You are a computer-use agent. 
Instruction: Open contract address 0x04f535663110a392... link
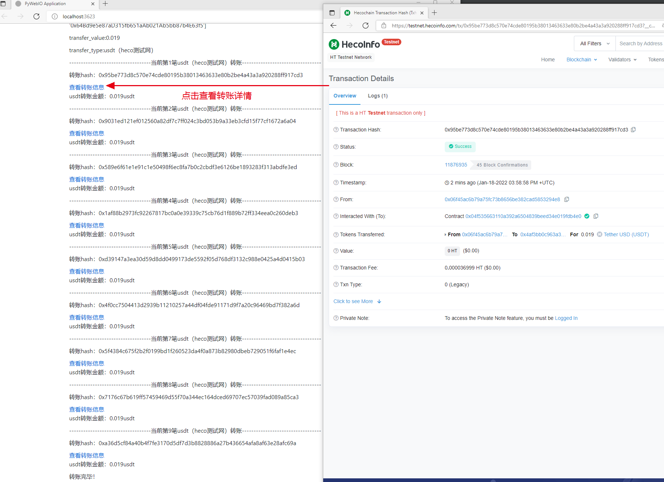click(523, 216)
